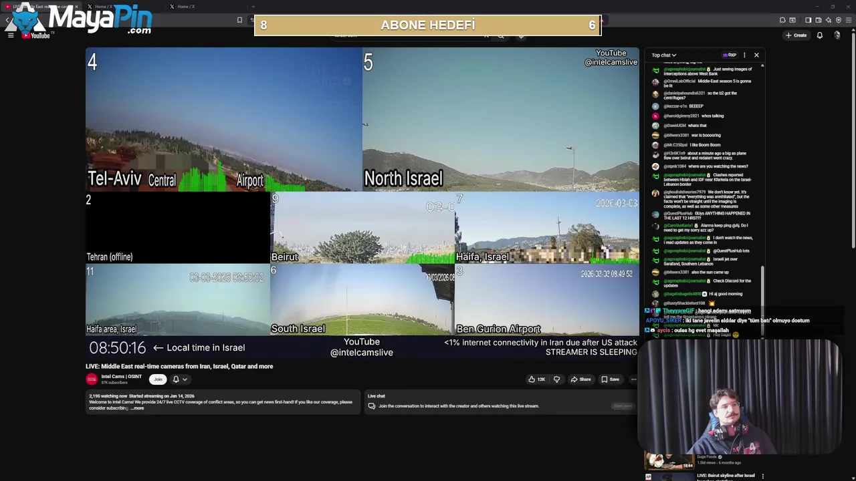
Task: Select the LIVE Middle East YouTube tab
Action: click(x=40, y=7)
